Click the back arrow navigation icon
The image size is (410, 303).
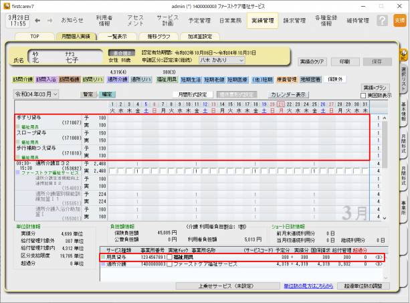(37, 20)
